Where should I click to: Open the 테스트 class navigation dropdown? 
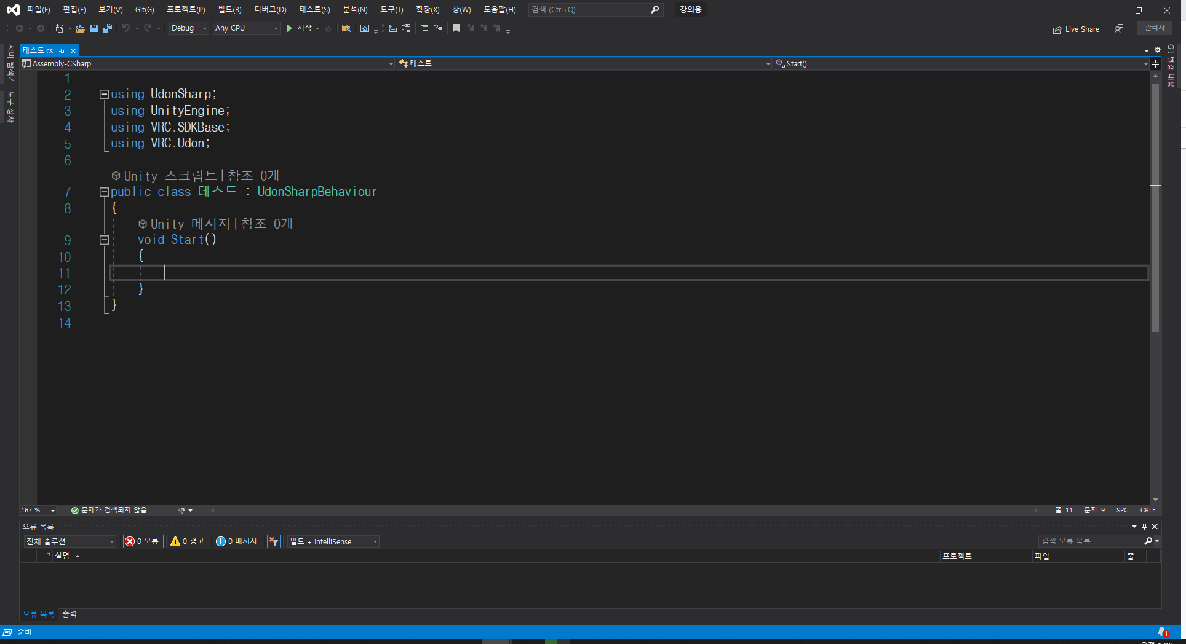click(x=584, y=64)
